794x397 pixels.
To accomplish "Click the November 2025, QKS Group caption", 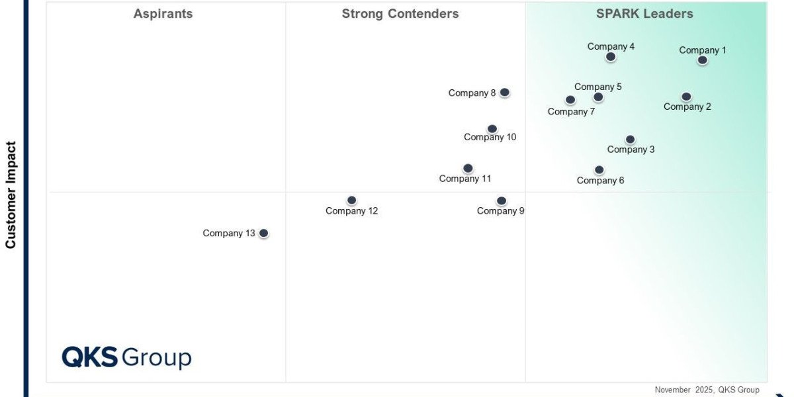I will point(707,390).
